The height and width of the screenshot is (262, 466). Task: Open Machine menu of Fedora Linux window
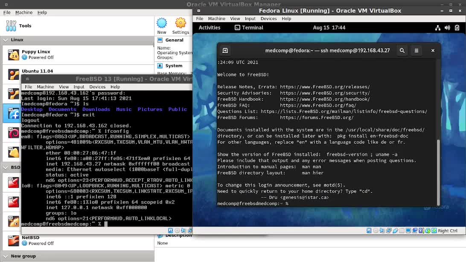pos(217,18)
